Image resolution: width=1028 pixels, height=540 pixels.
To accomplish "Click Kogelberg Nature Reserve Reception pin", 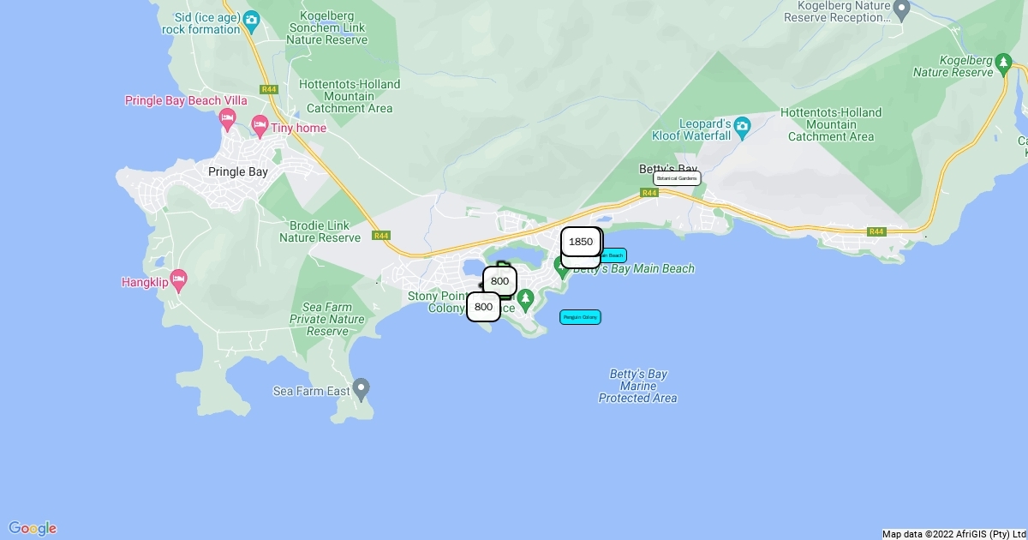I will 901,10.
